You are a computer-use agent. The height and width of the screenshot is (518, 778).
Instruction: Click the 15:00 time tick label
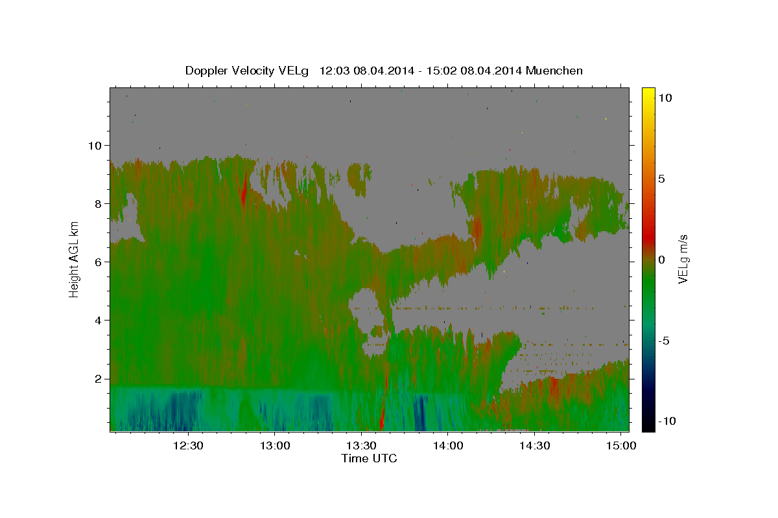click(x=622, y=446)
